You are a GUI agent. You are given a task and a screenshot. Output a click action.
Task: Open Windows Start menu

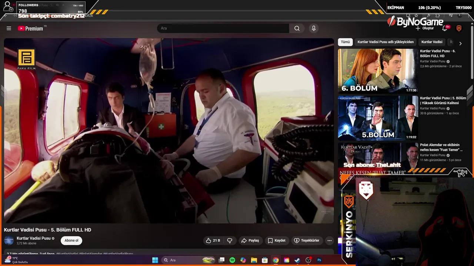tap(155, 260)
